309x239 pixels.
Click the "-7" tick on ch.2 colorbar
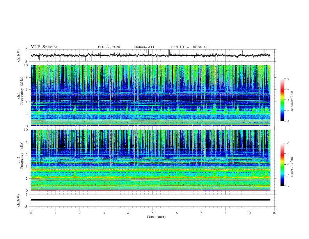[x=288, y=185]
